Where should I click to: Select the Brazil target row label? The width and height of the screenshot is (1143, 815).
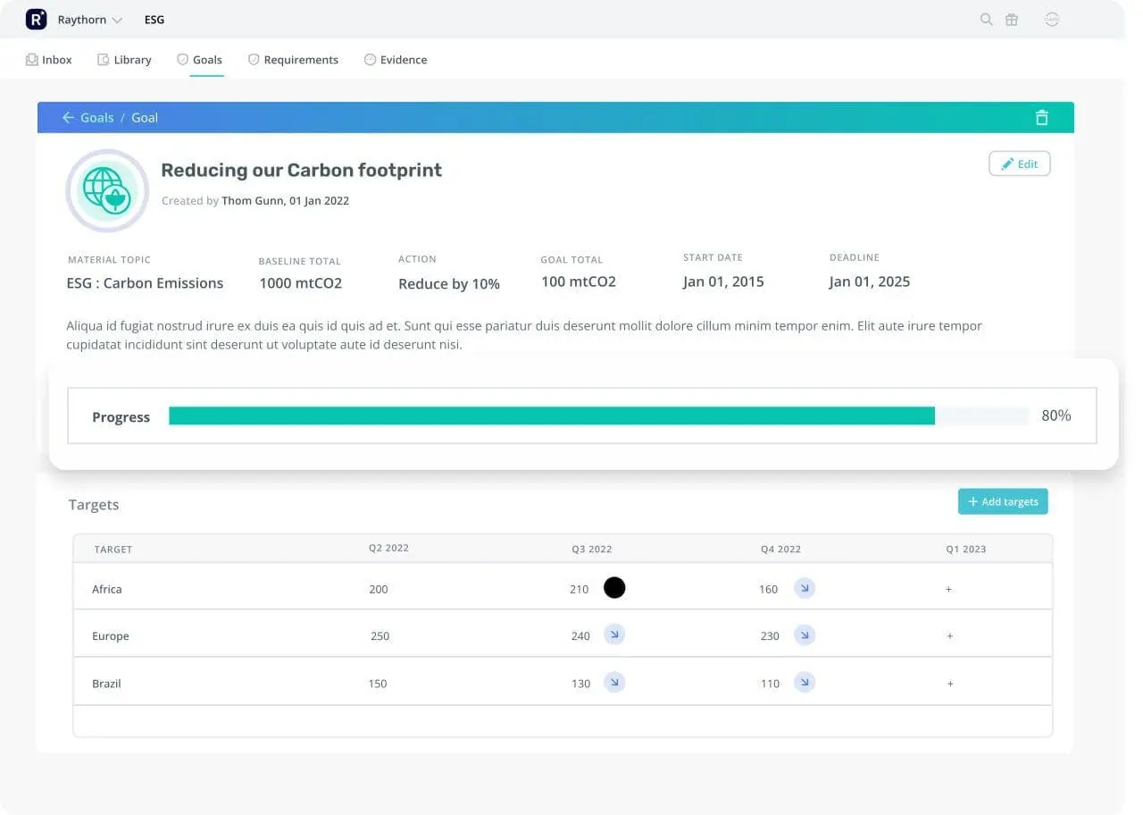(x=106, y=684)
